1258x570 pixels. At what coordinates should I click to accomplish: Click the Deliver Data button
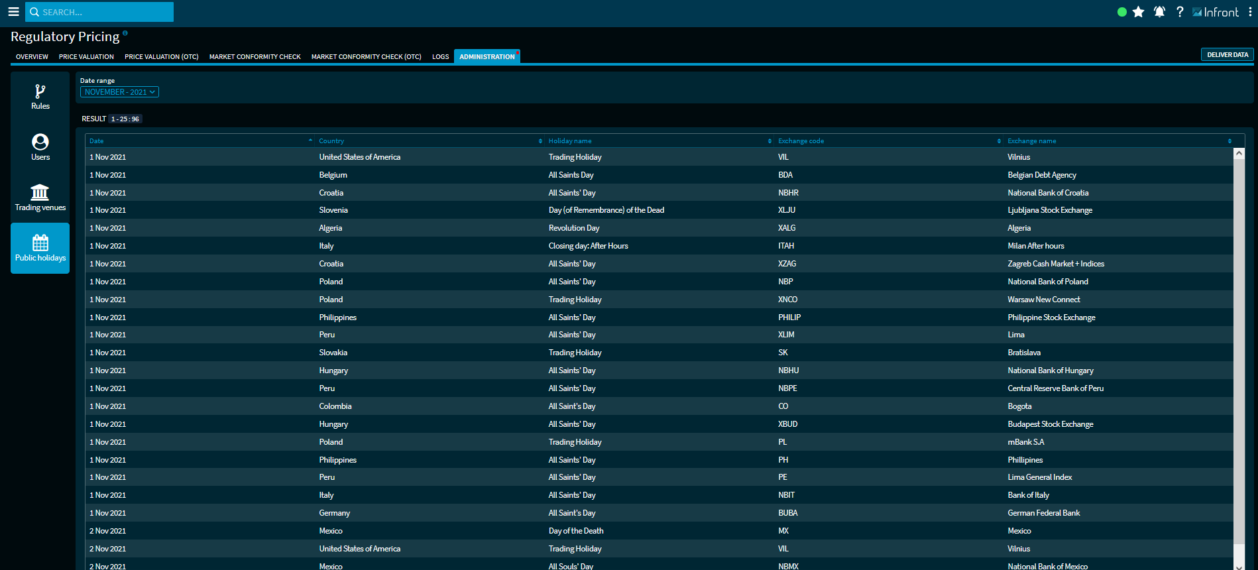1227,55
